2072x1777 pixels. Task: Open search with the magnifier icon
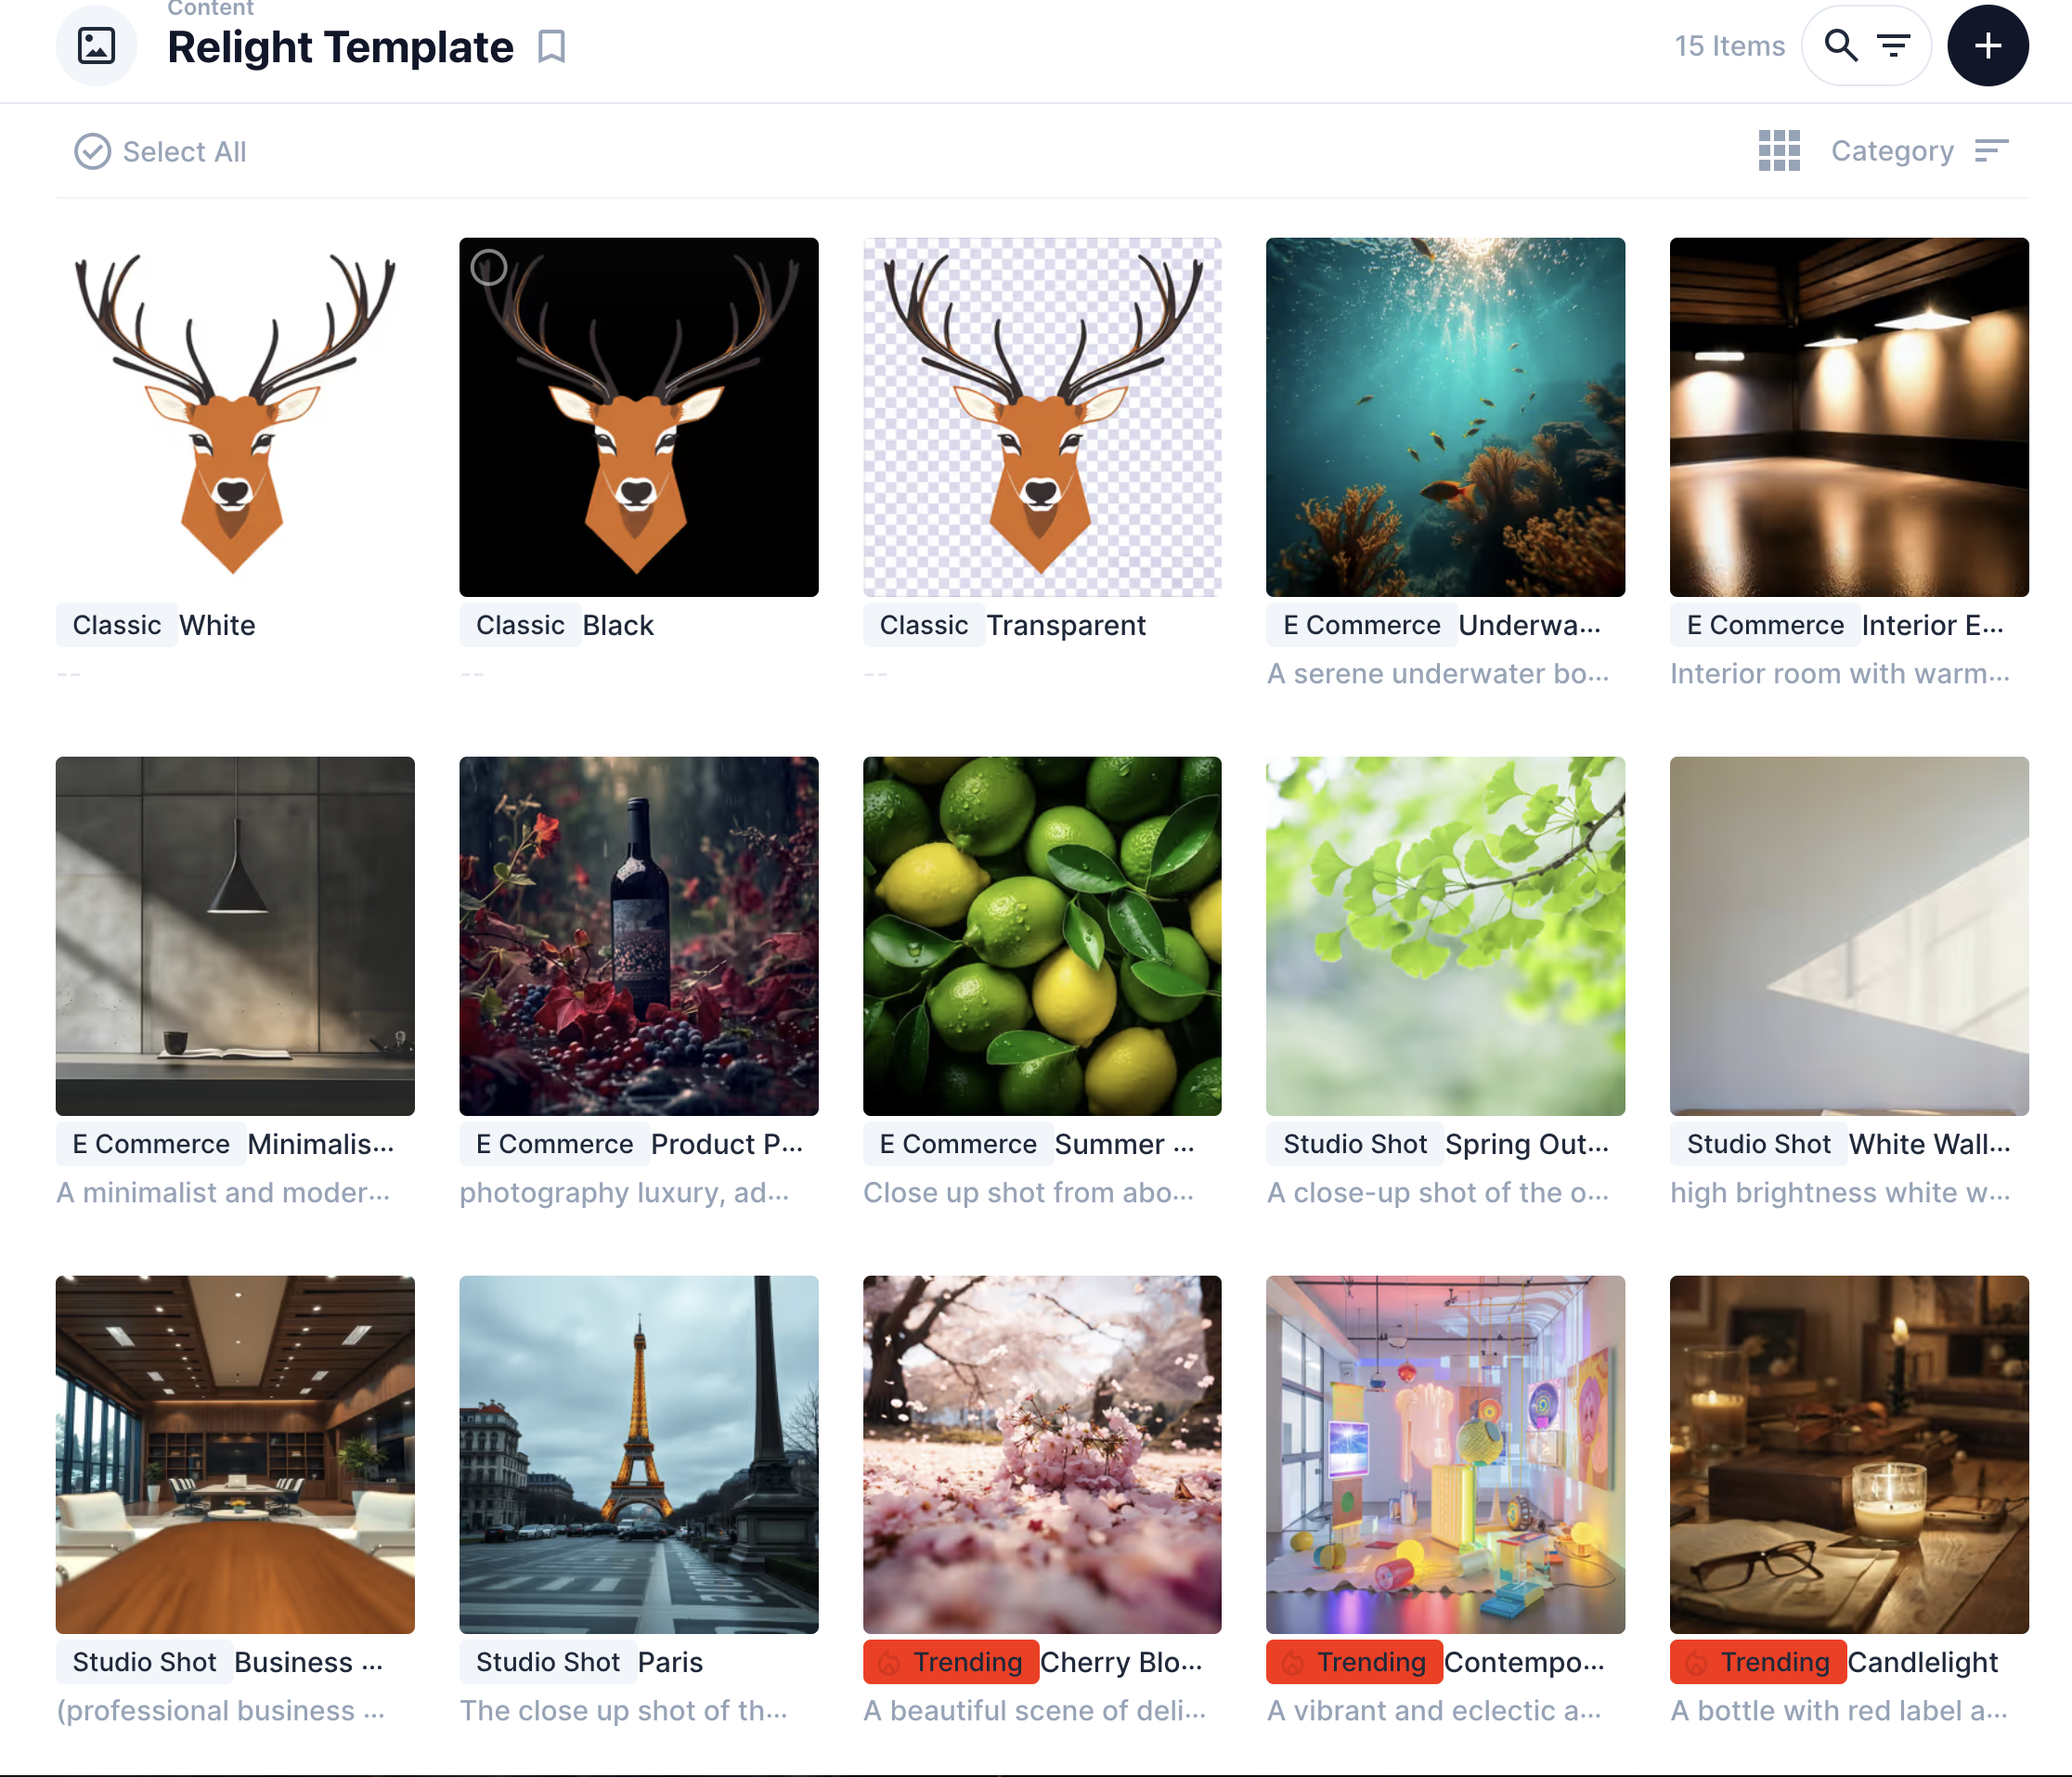click(x=1840, y=46)
